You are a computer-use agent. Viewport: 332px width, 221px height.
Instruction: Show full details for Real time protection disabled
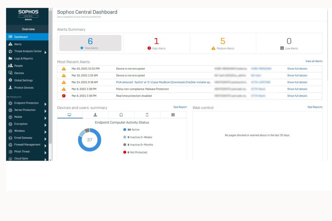tap(297, 96)
